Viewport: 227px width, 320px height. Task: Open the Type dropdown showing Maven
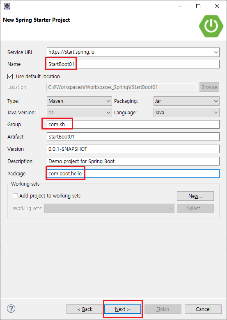click(x=79, y=101)
